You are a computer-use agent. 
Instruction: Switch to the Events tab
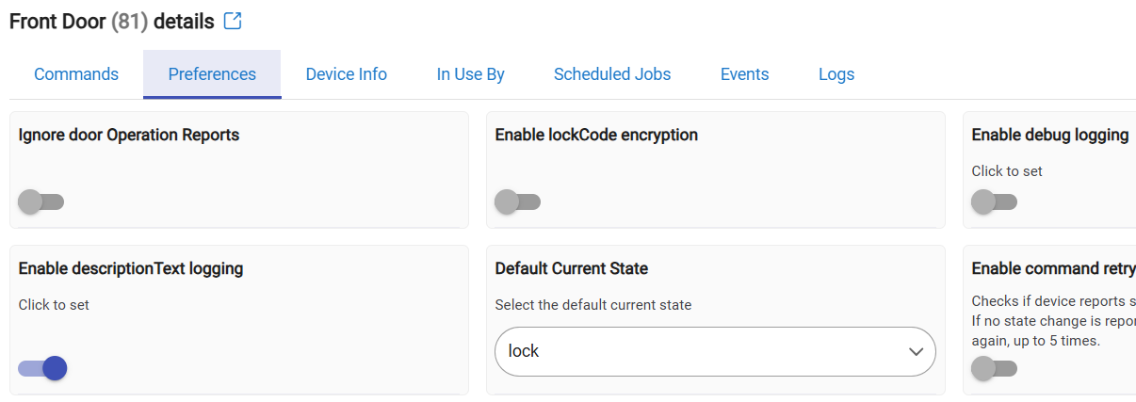(x=745, y=74)
